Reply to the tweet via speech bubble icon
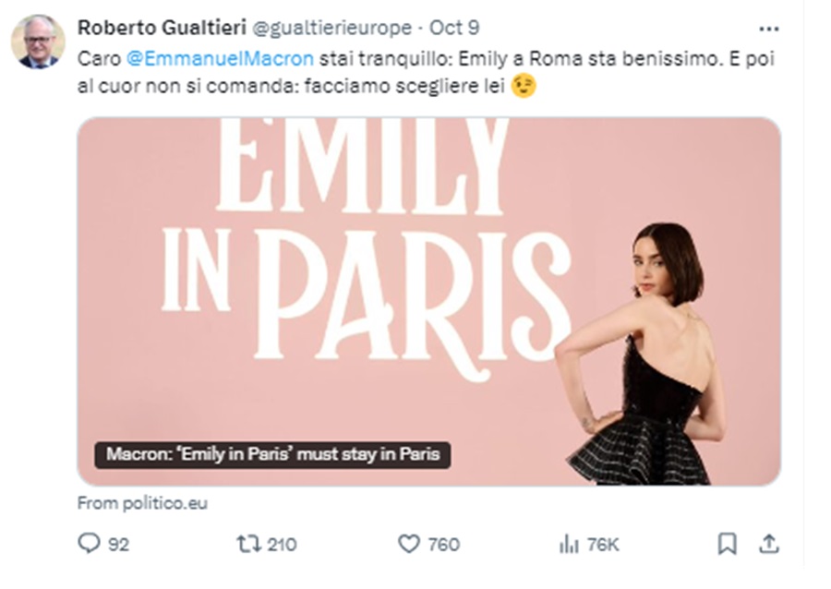This screenshot has height=589, width=831. coord(89,545)
